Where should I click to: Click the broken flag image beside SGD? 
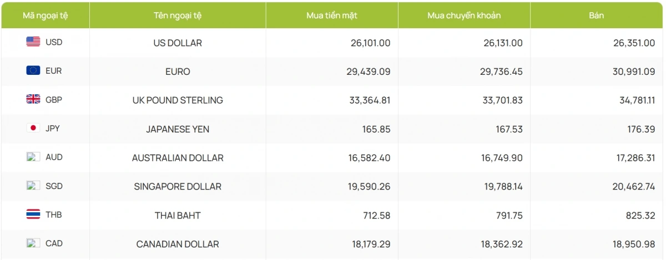[x=33, y=186]
